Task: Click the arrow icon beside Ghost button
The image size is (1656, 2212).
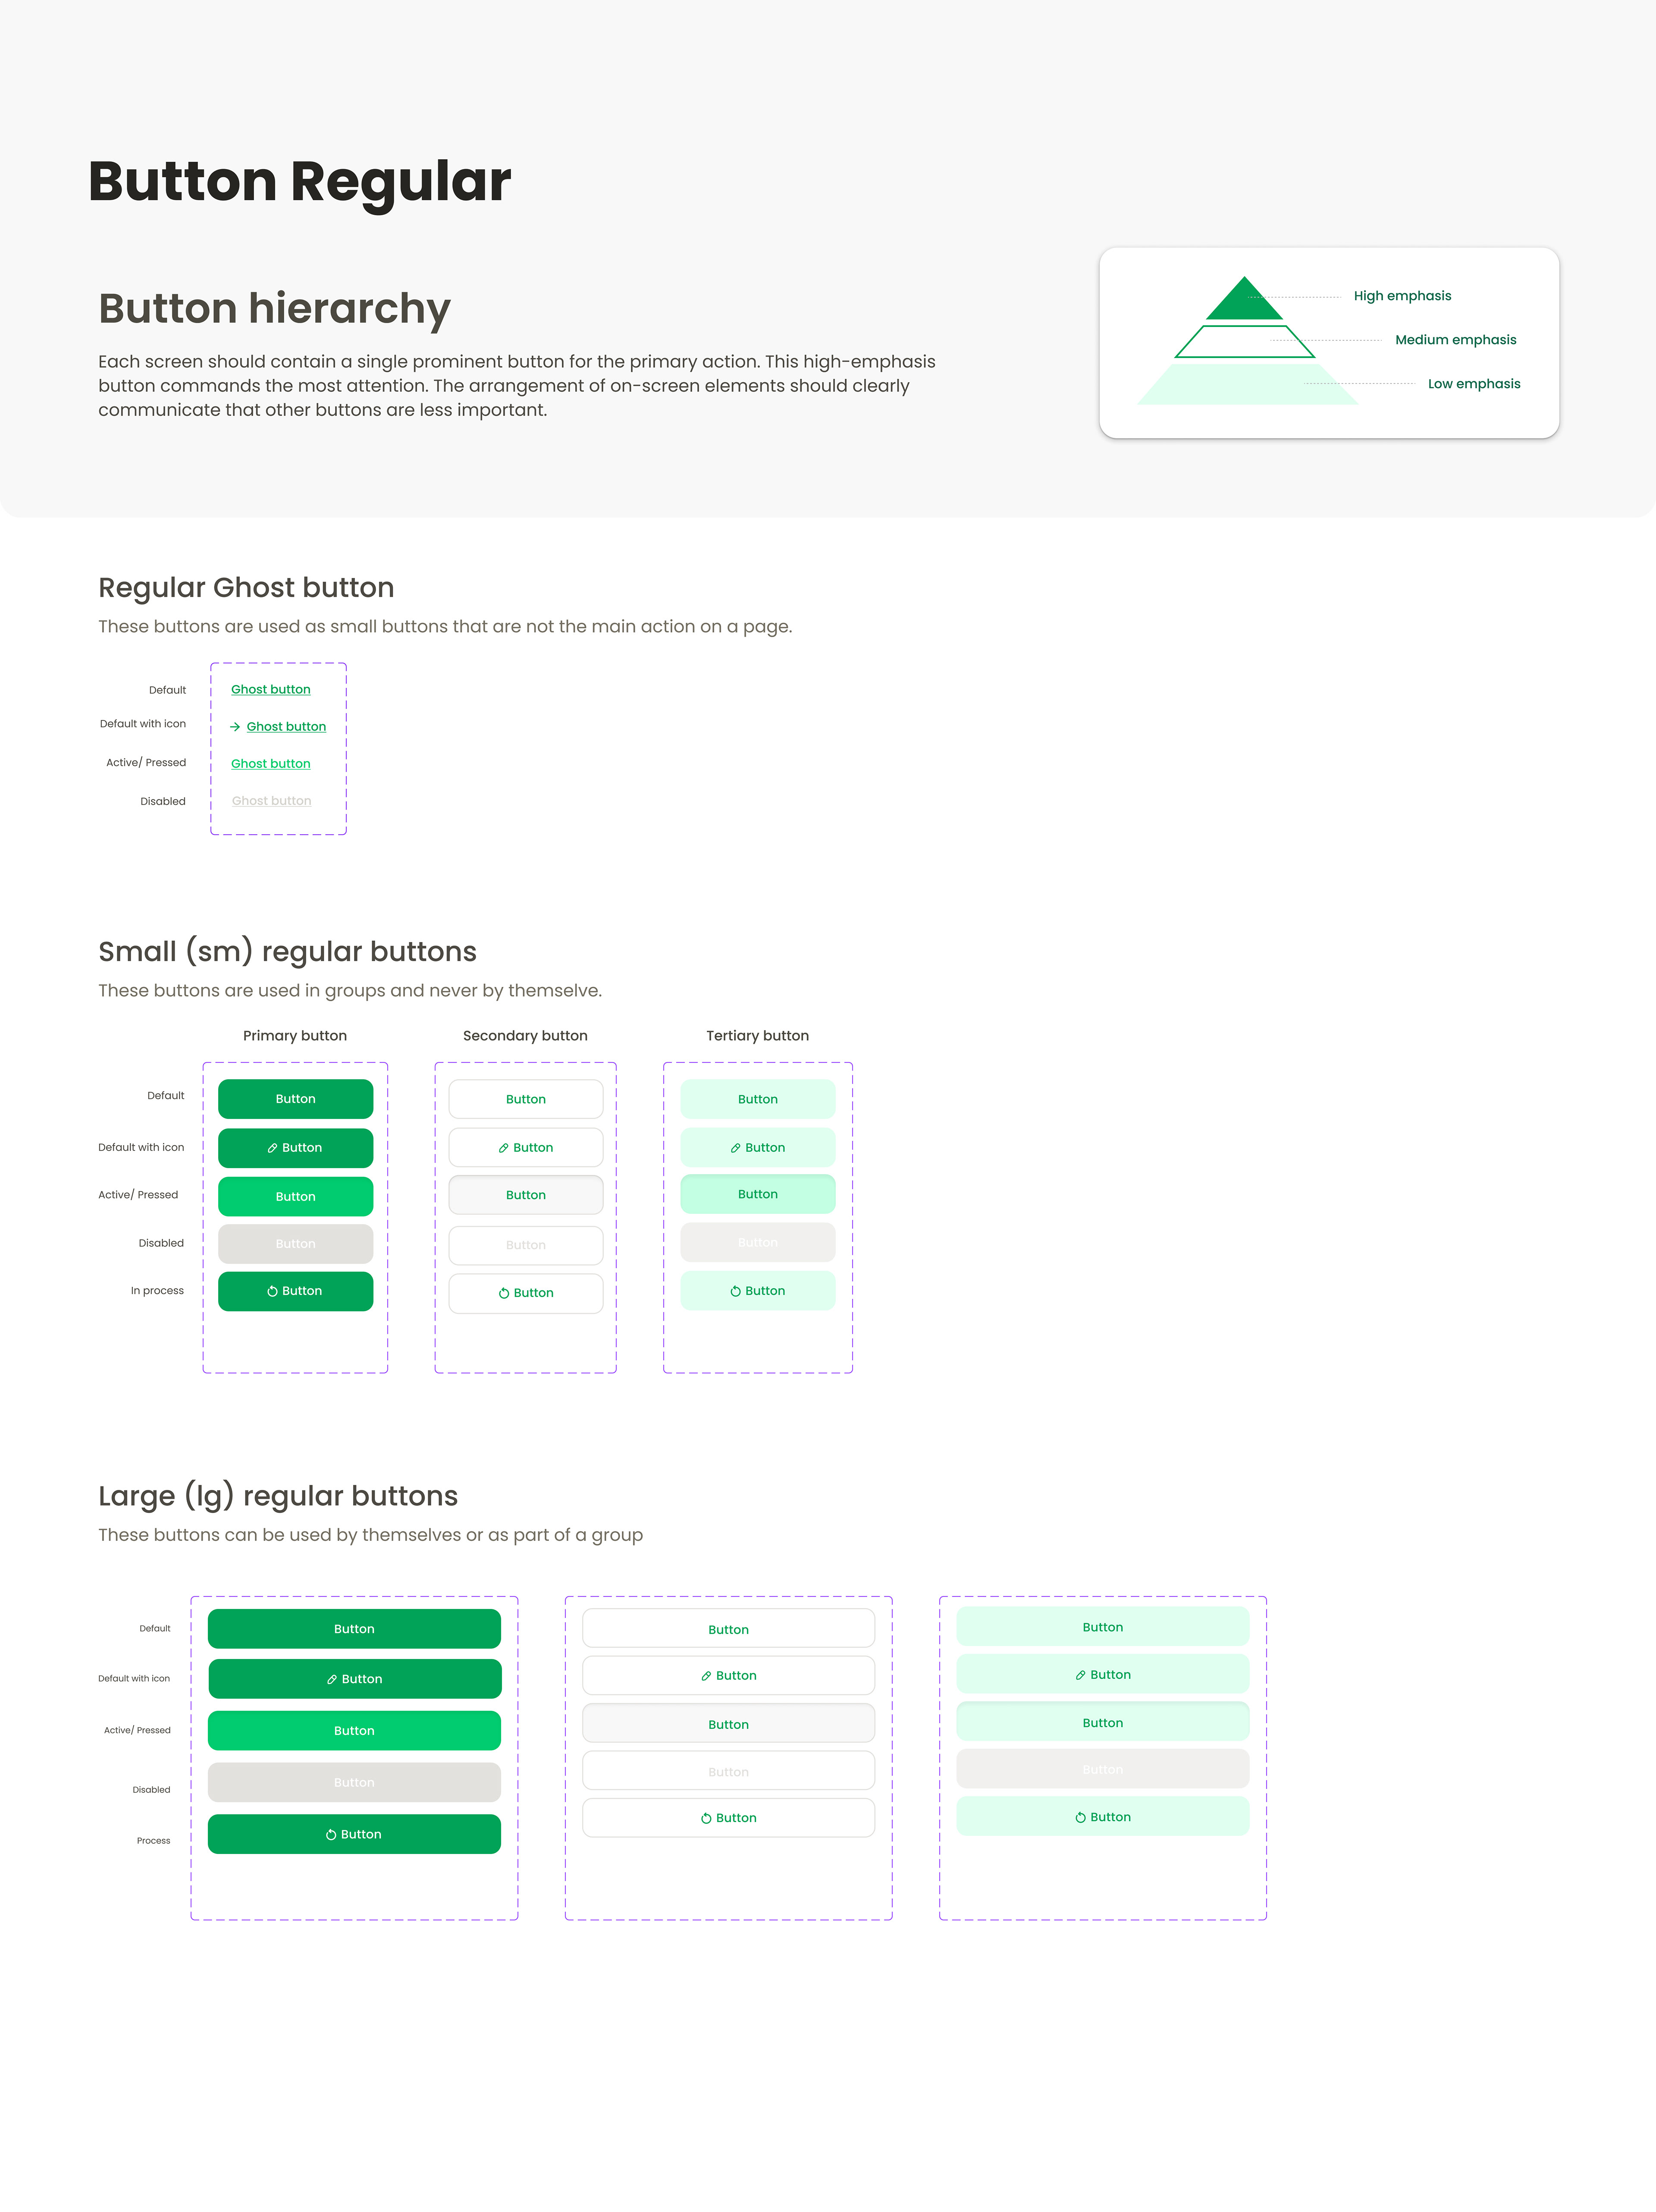Action: (x=235, y=727)
